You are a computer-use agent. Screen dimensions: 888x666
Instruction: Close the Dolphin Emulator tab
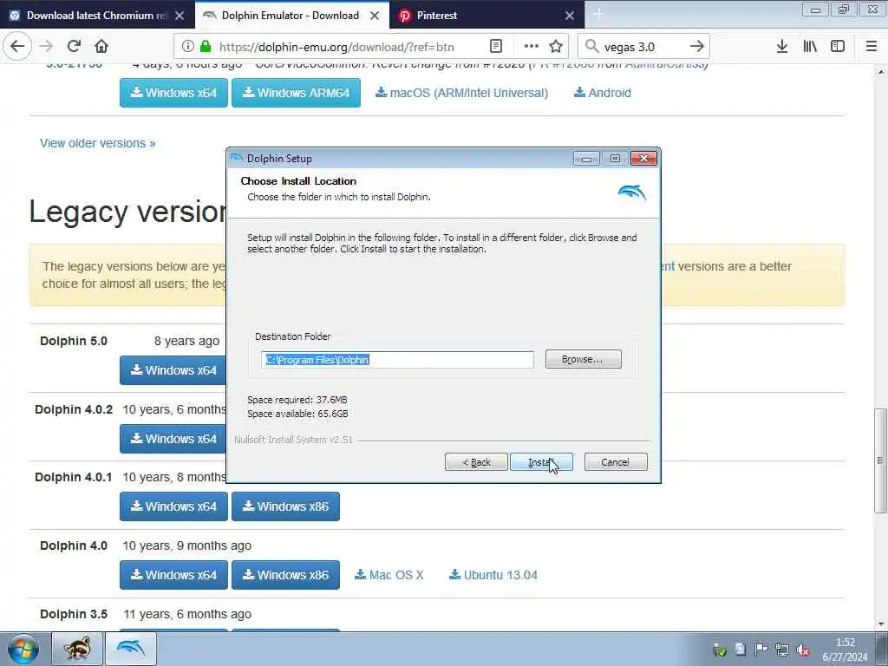pyautogui.click(x=375, y=16)
